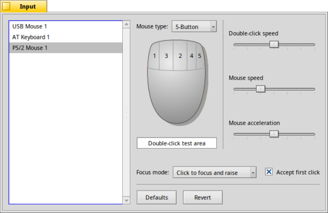Screen dimensions: 328x213
Task: Click the yellow close box on Input tab
Action: (x=6, y=7)
